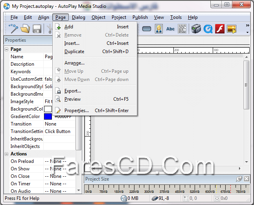The width and height of the screenshot is (254, 205).
Task: Click the mouse position status icon
Action: tap(155, 198)
